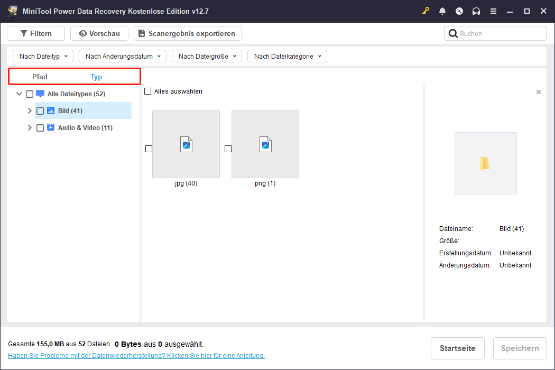Viewport: 555px width, 370px height.
Task: Enable the Alles auswählen checkbox
Action: (x=147, y=91)
